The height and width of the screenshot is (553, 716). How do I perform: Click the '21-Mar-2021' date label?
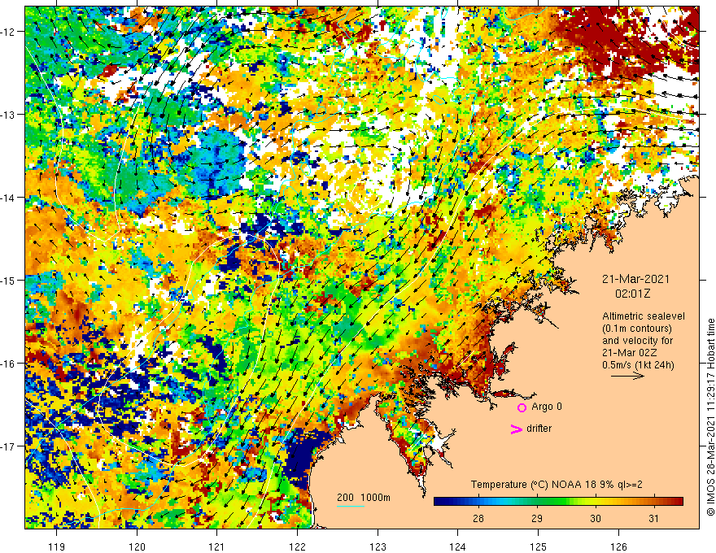pyautogui.click(x=635, y=279)
